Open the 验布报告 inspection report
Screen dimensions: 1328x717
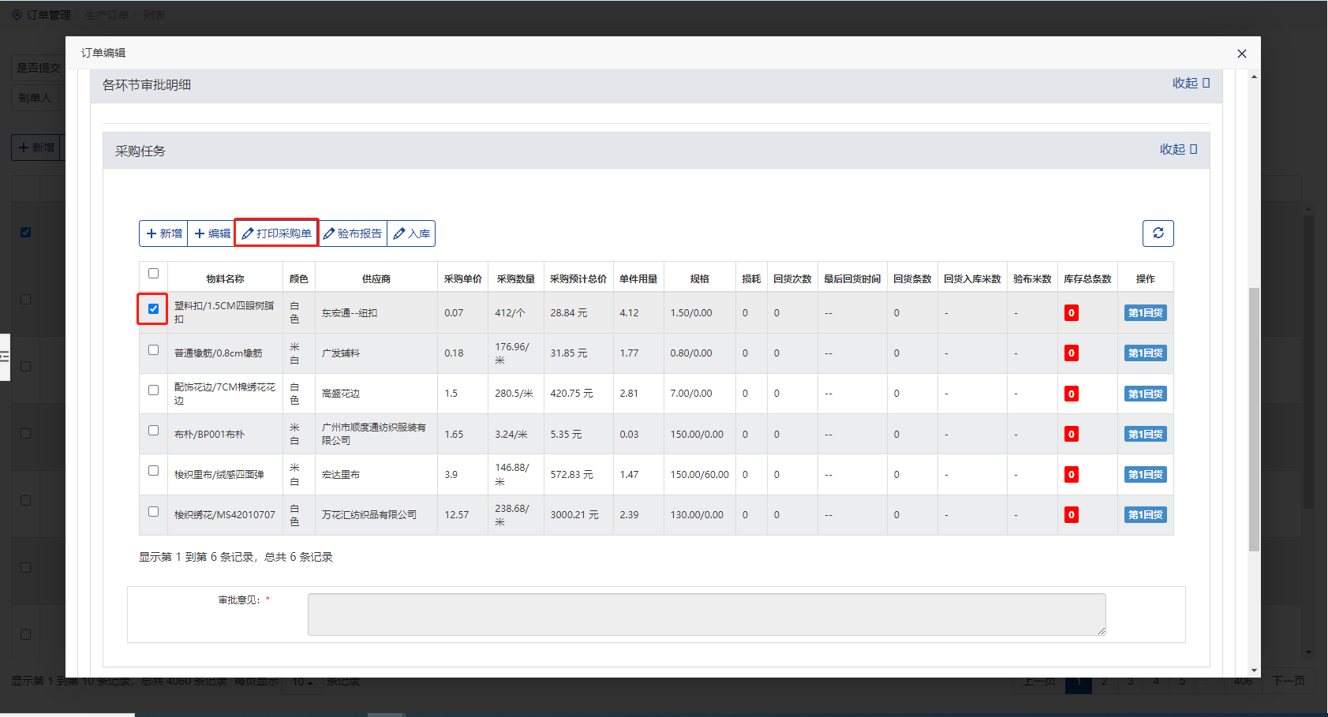pos(353,233)
